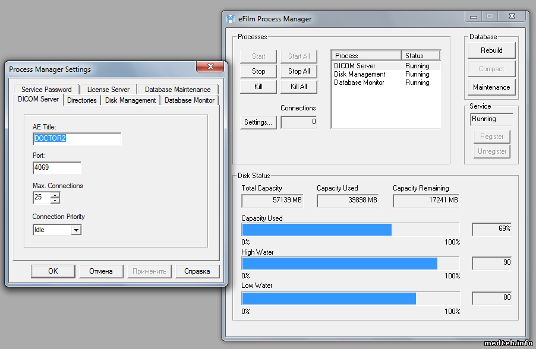
Task: Click the eFilm Process Manager title bar icon
Action: (231, 18)
